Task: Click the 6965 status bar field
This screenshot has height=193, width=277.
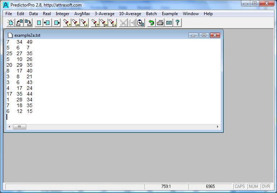Action: pos(210,187)
